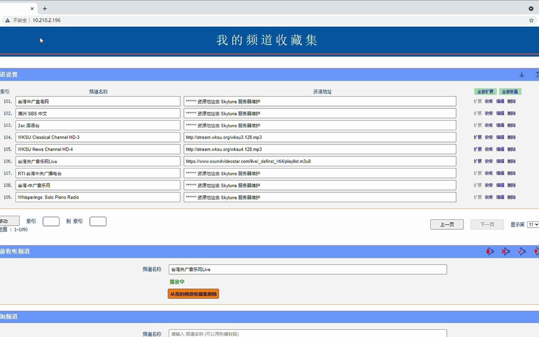Click 删除 for 澳洲 SBS 中文
Screen dimensions: 539x337
(512, 113)
